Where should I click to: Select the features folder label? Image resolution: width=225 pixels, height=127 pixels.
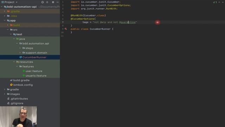(28, 66)
